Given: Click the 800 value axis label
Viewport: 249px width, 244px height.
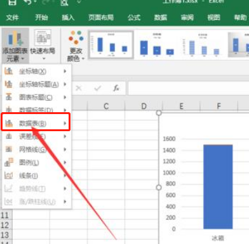Looking at the screenshot, I should [x=171, y=184].
